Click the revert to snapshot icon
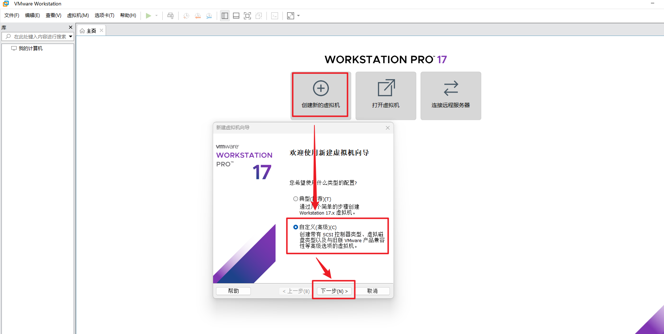This screenshot has width=664, height=334. (x=197, y=16)
